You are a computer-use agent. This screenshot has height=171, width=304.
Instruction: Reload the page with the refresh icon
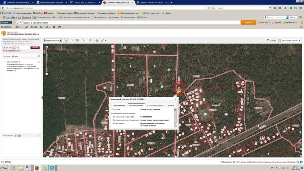tap(209, 8)
